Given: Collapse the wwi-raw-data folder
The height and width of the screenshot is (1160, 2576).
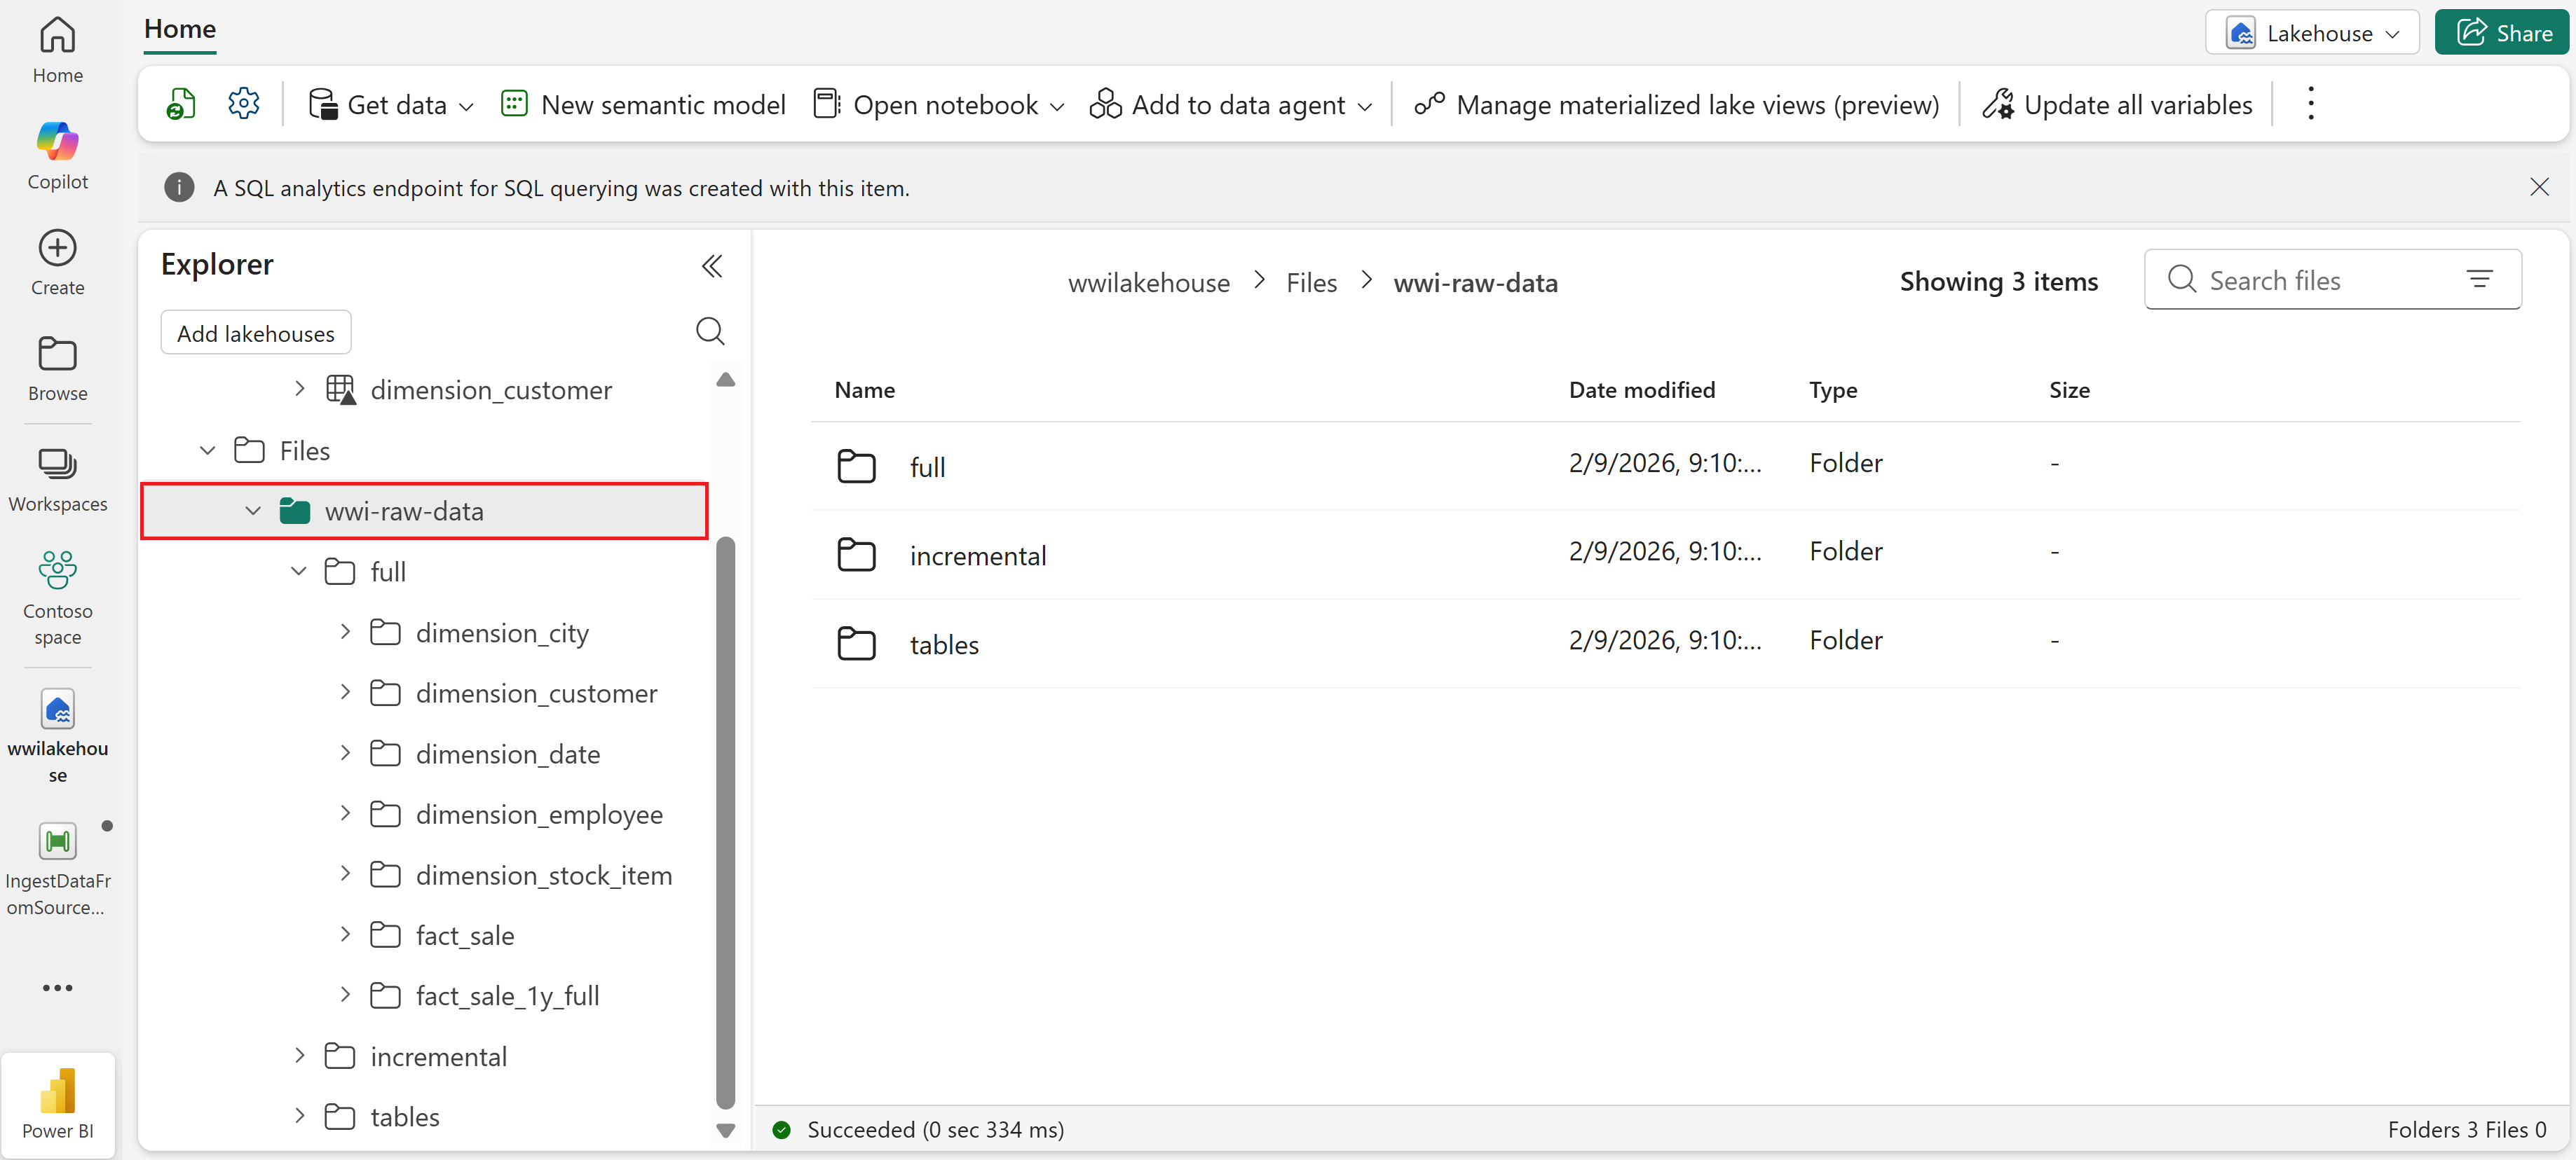Looking at the screenshot, I should pyautogui.click(x=253, y=511).
